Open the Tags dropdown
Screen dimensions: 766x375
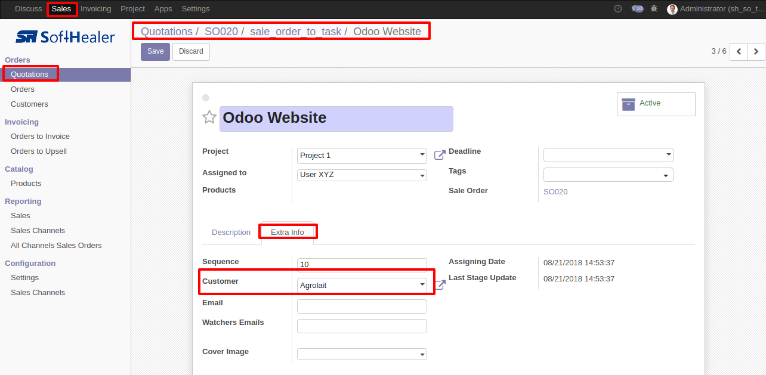point(609,175)
